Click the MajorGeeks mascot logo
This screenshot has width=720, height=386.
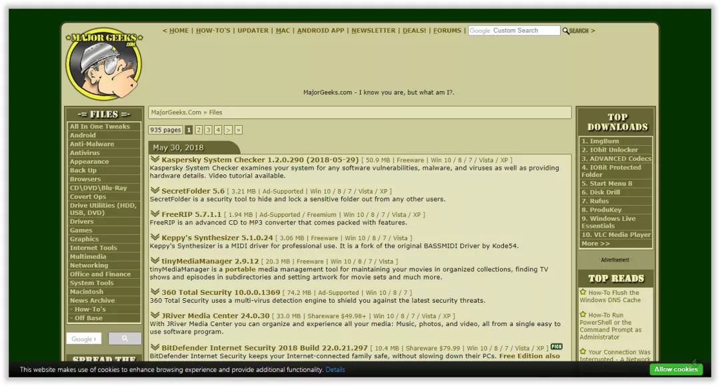(104, 63)
